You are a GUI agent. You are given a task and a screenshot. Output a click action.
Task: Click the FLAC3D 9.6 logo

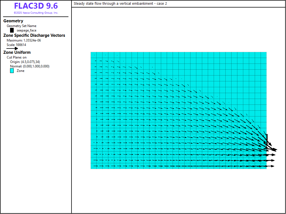(x=36, y=6)
